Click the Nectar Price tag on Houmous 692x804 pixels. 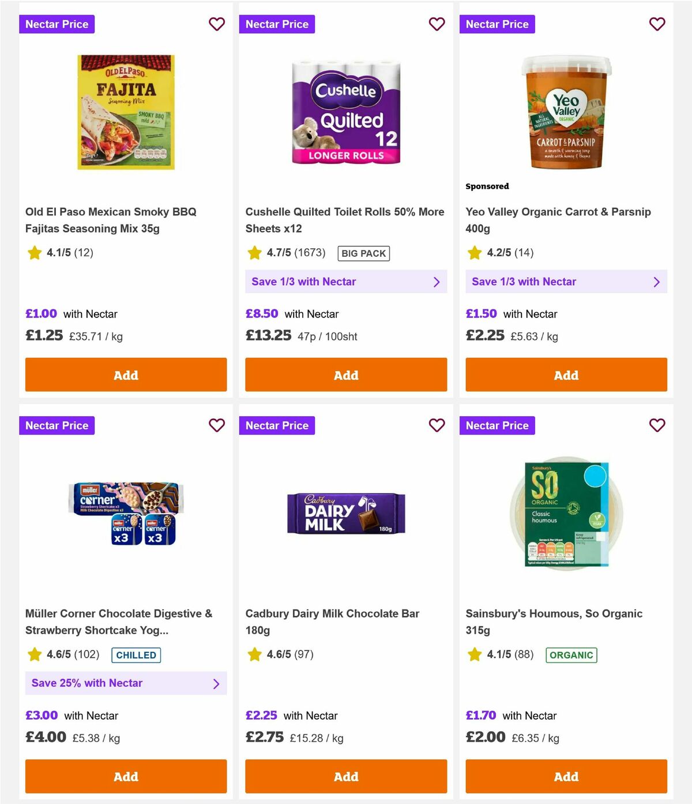(498, 425)
